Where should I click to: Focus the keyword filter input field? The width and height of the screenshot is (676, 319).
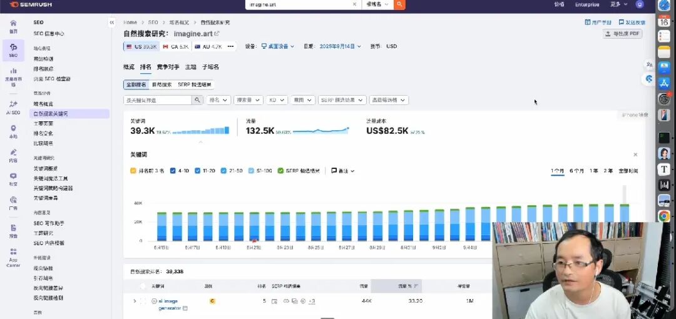(x=158, y=100)
